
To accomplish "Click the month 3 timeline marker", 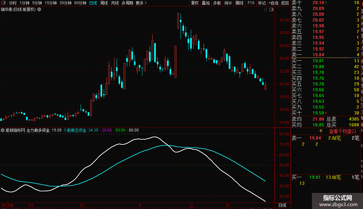I will click(x=228, y=205).
